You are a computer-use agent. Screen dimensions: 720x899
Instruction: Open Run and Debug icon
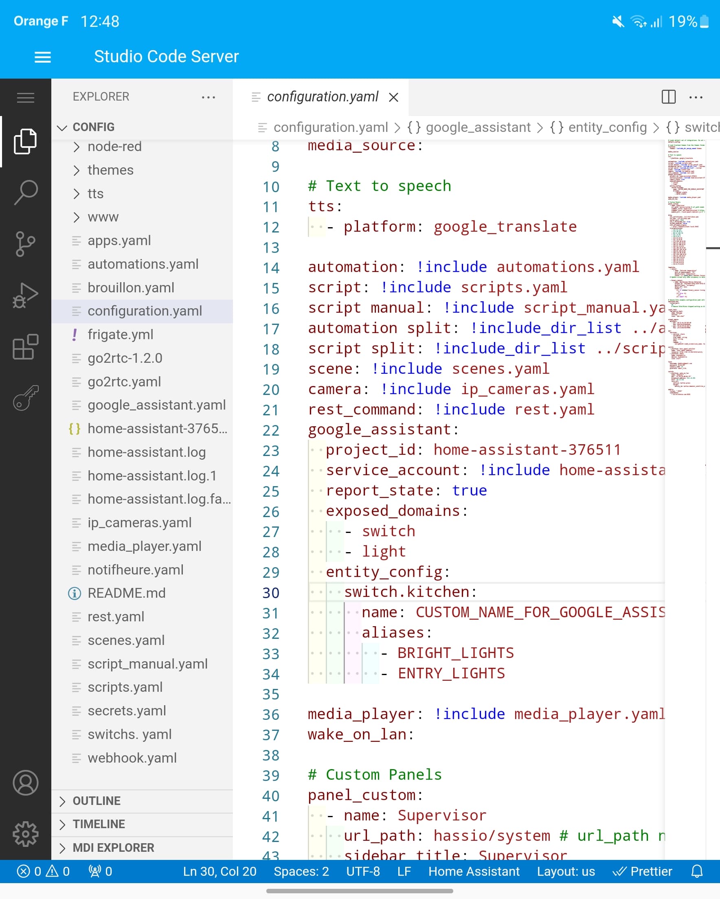pos(25,295)
